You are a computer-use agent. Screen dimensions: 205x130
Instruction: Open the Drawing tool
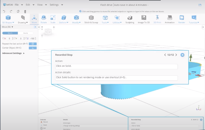23,19
